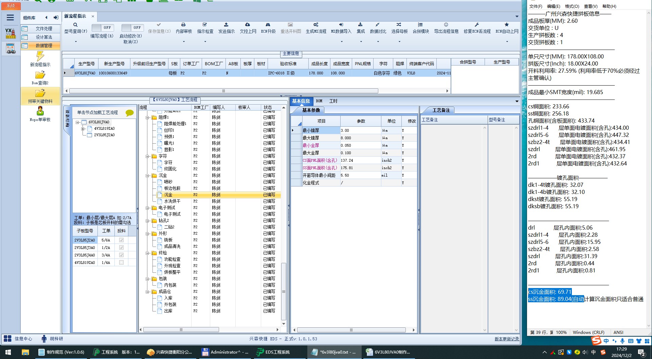Collapse the 钻孔2 folder in the process tree

147,221
